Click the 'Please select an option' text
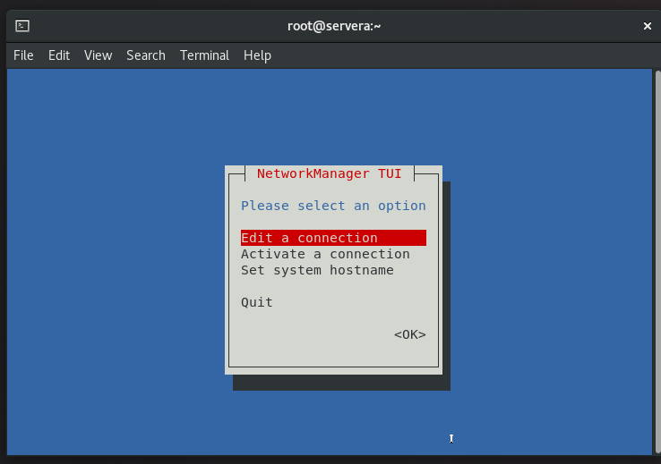The image size is (661, 464). [x=333, y=206]
